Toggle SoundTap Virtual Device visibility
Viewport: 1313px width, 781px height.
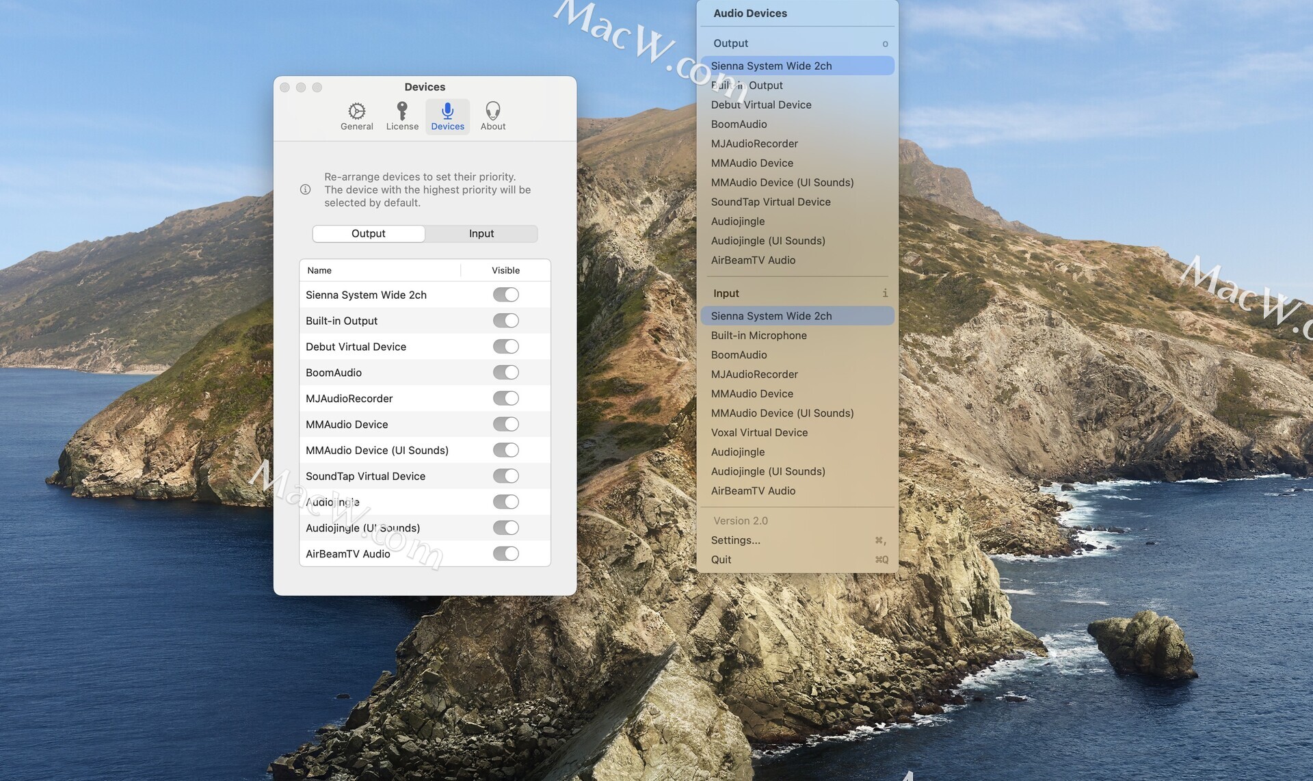(505, 476)
